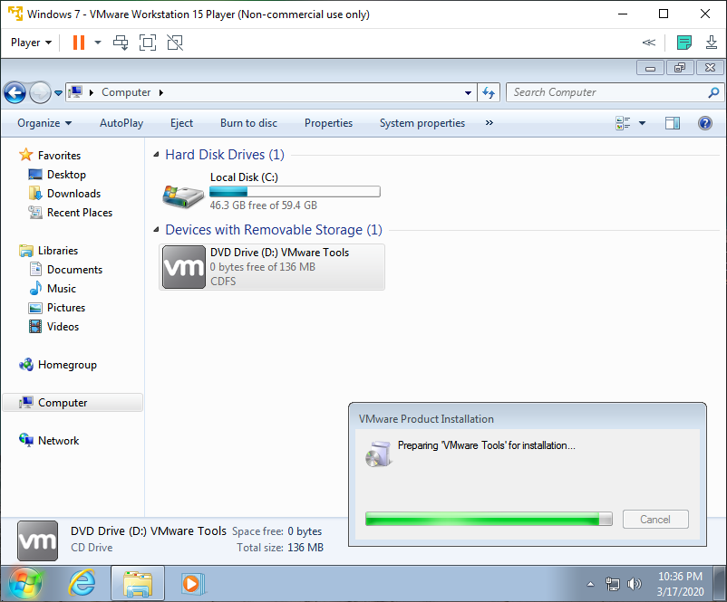
Task: Send Ctrl+Alt+Del to the guest
Action: (x=121, y=43)
